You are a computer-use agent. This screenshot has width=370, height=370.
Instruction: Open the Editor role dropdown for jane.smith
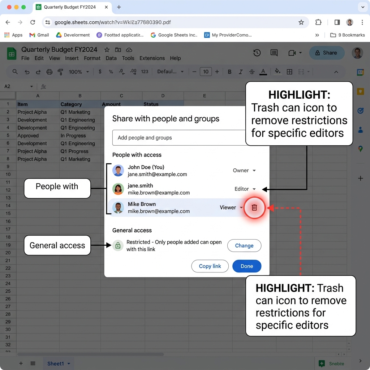click(x=245, y=189)
